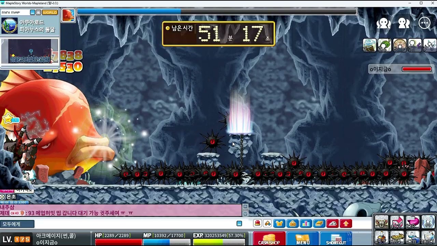437x246 pixels.
Task: Click the yellow EXP status bar
Action: 219,242
